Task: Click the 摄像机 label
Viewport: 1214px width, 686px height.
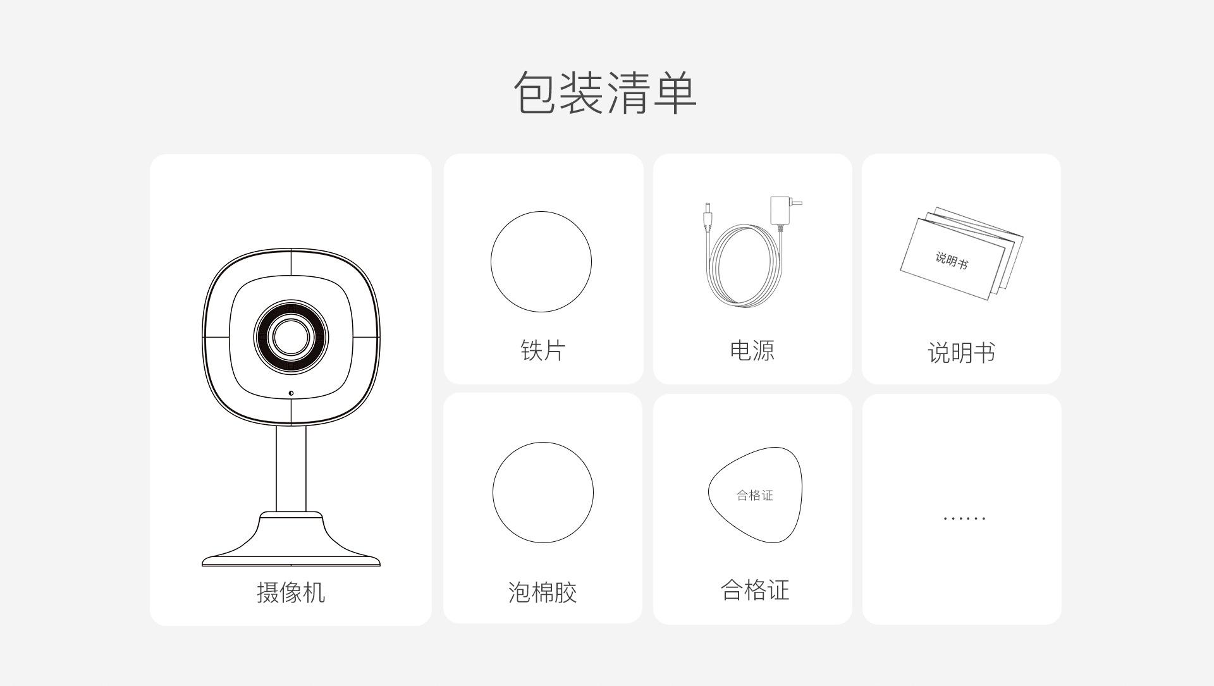Action: click(x=291, y=592)
